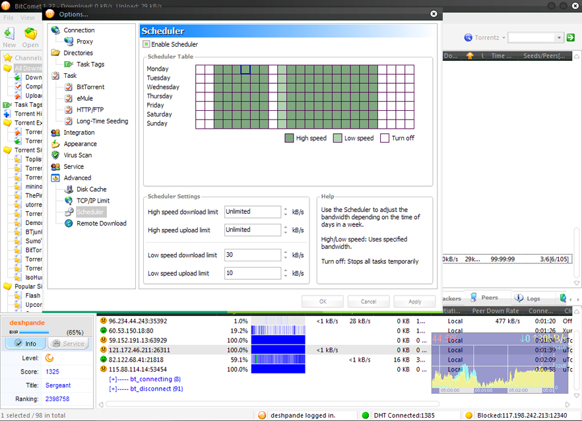Select the Task item in Options tree
Screen dimensions: 582x421
click(70, 75)
